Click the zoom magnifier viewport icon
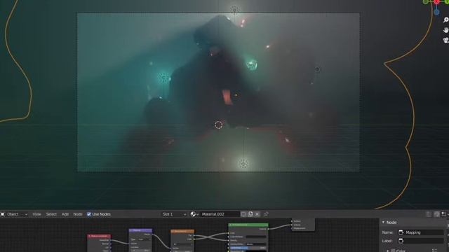 coord(445,20)
